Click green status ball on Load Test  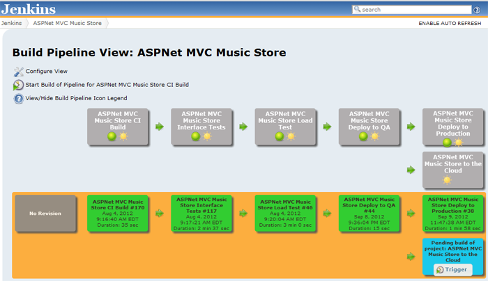coord(279,136)
